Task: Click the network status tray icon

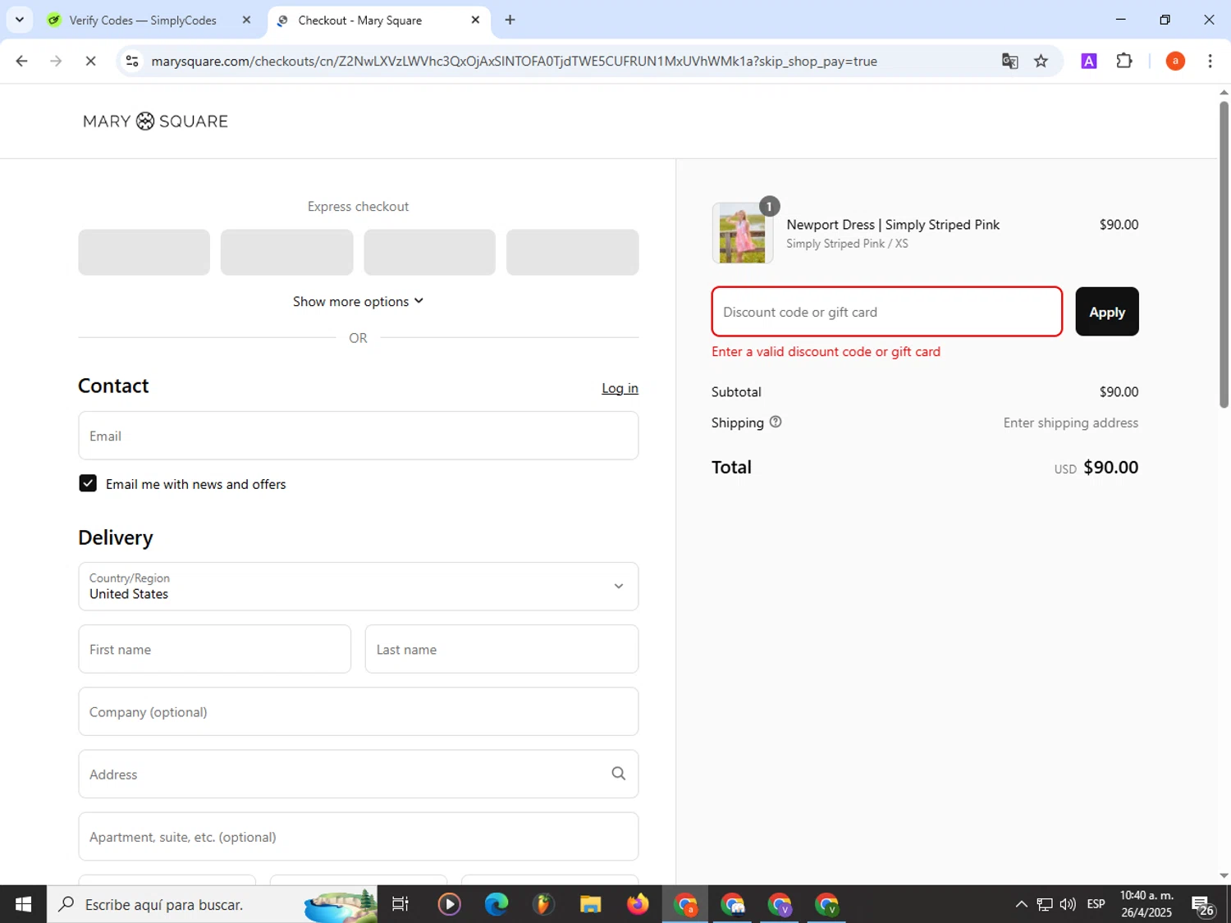Action: pos(1045,904)
